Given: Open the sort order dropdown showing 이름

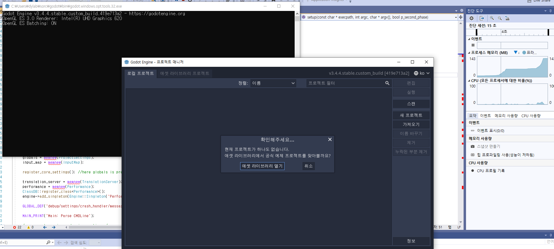Looking at the screenshot, I should (x=273, y=83).
